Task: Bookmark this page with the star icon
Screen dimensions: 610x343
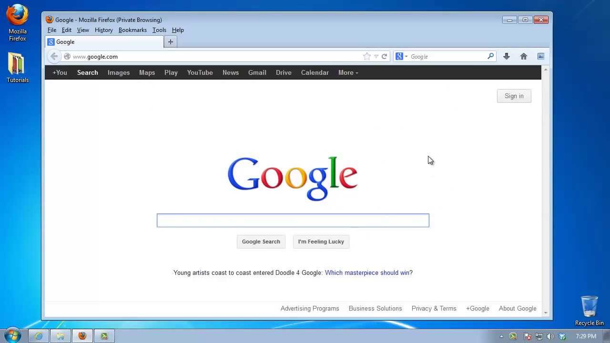Action: click(367, 56)
